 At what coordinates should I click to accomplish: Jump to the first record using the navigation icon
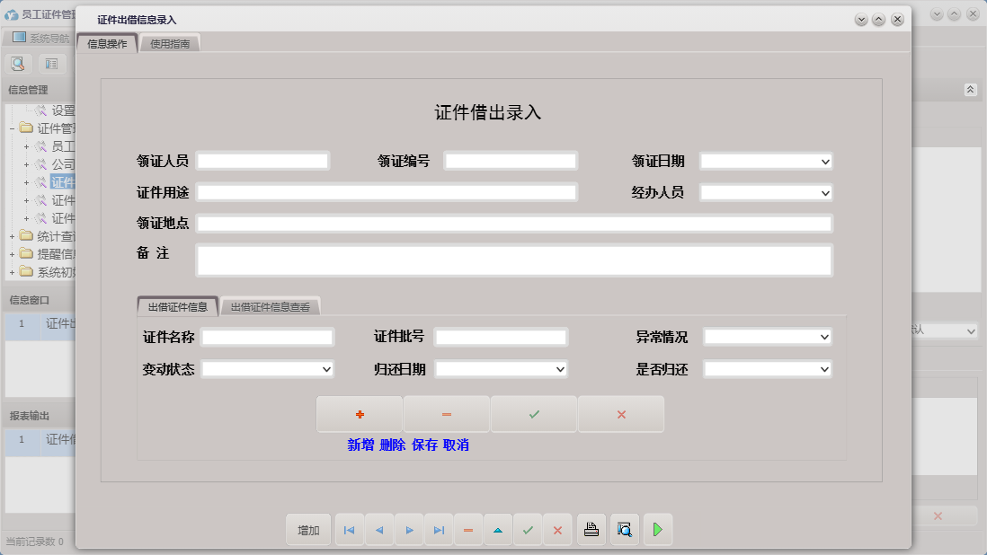(x=349, y=530)
